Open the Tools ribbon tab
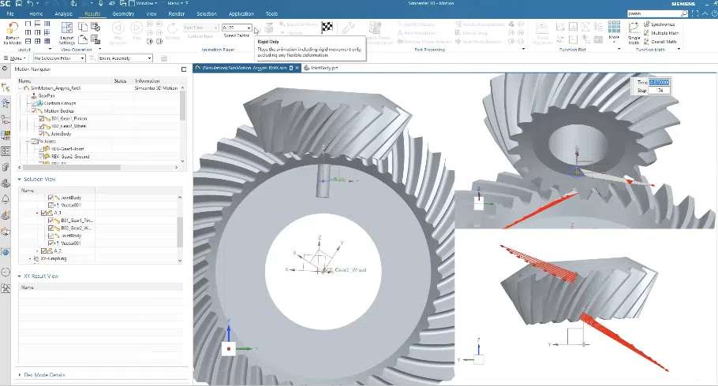 (271, 13)
